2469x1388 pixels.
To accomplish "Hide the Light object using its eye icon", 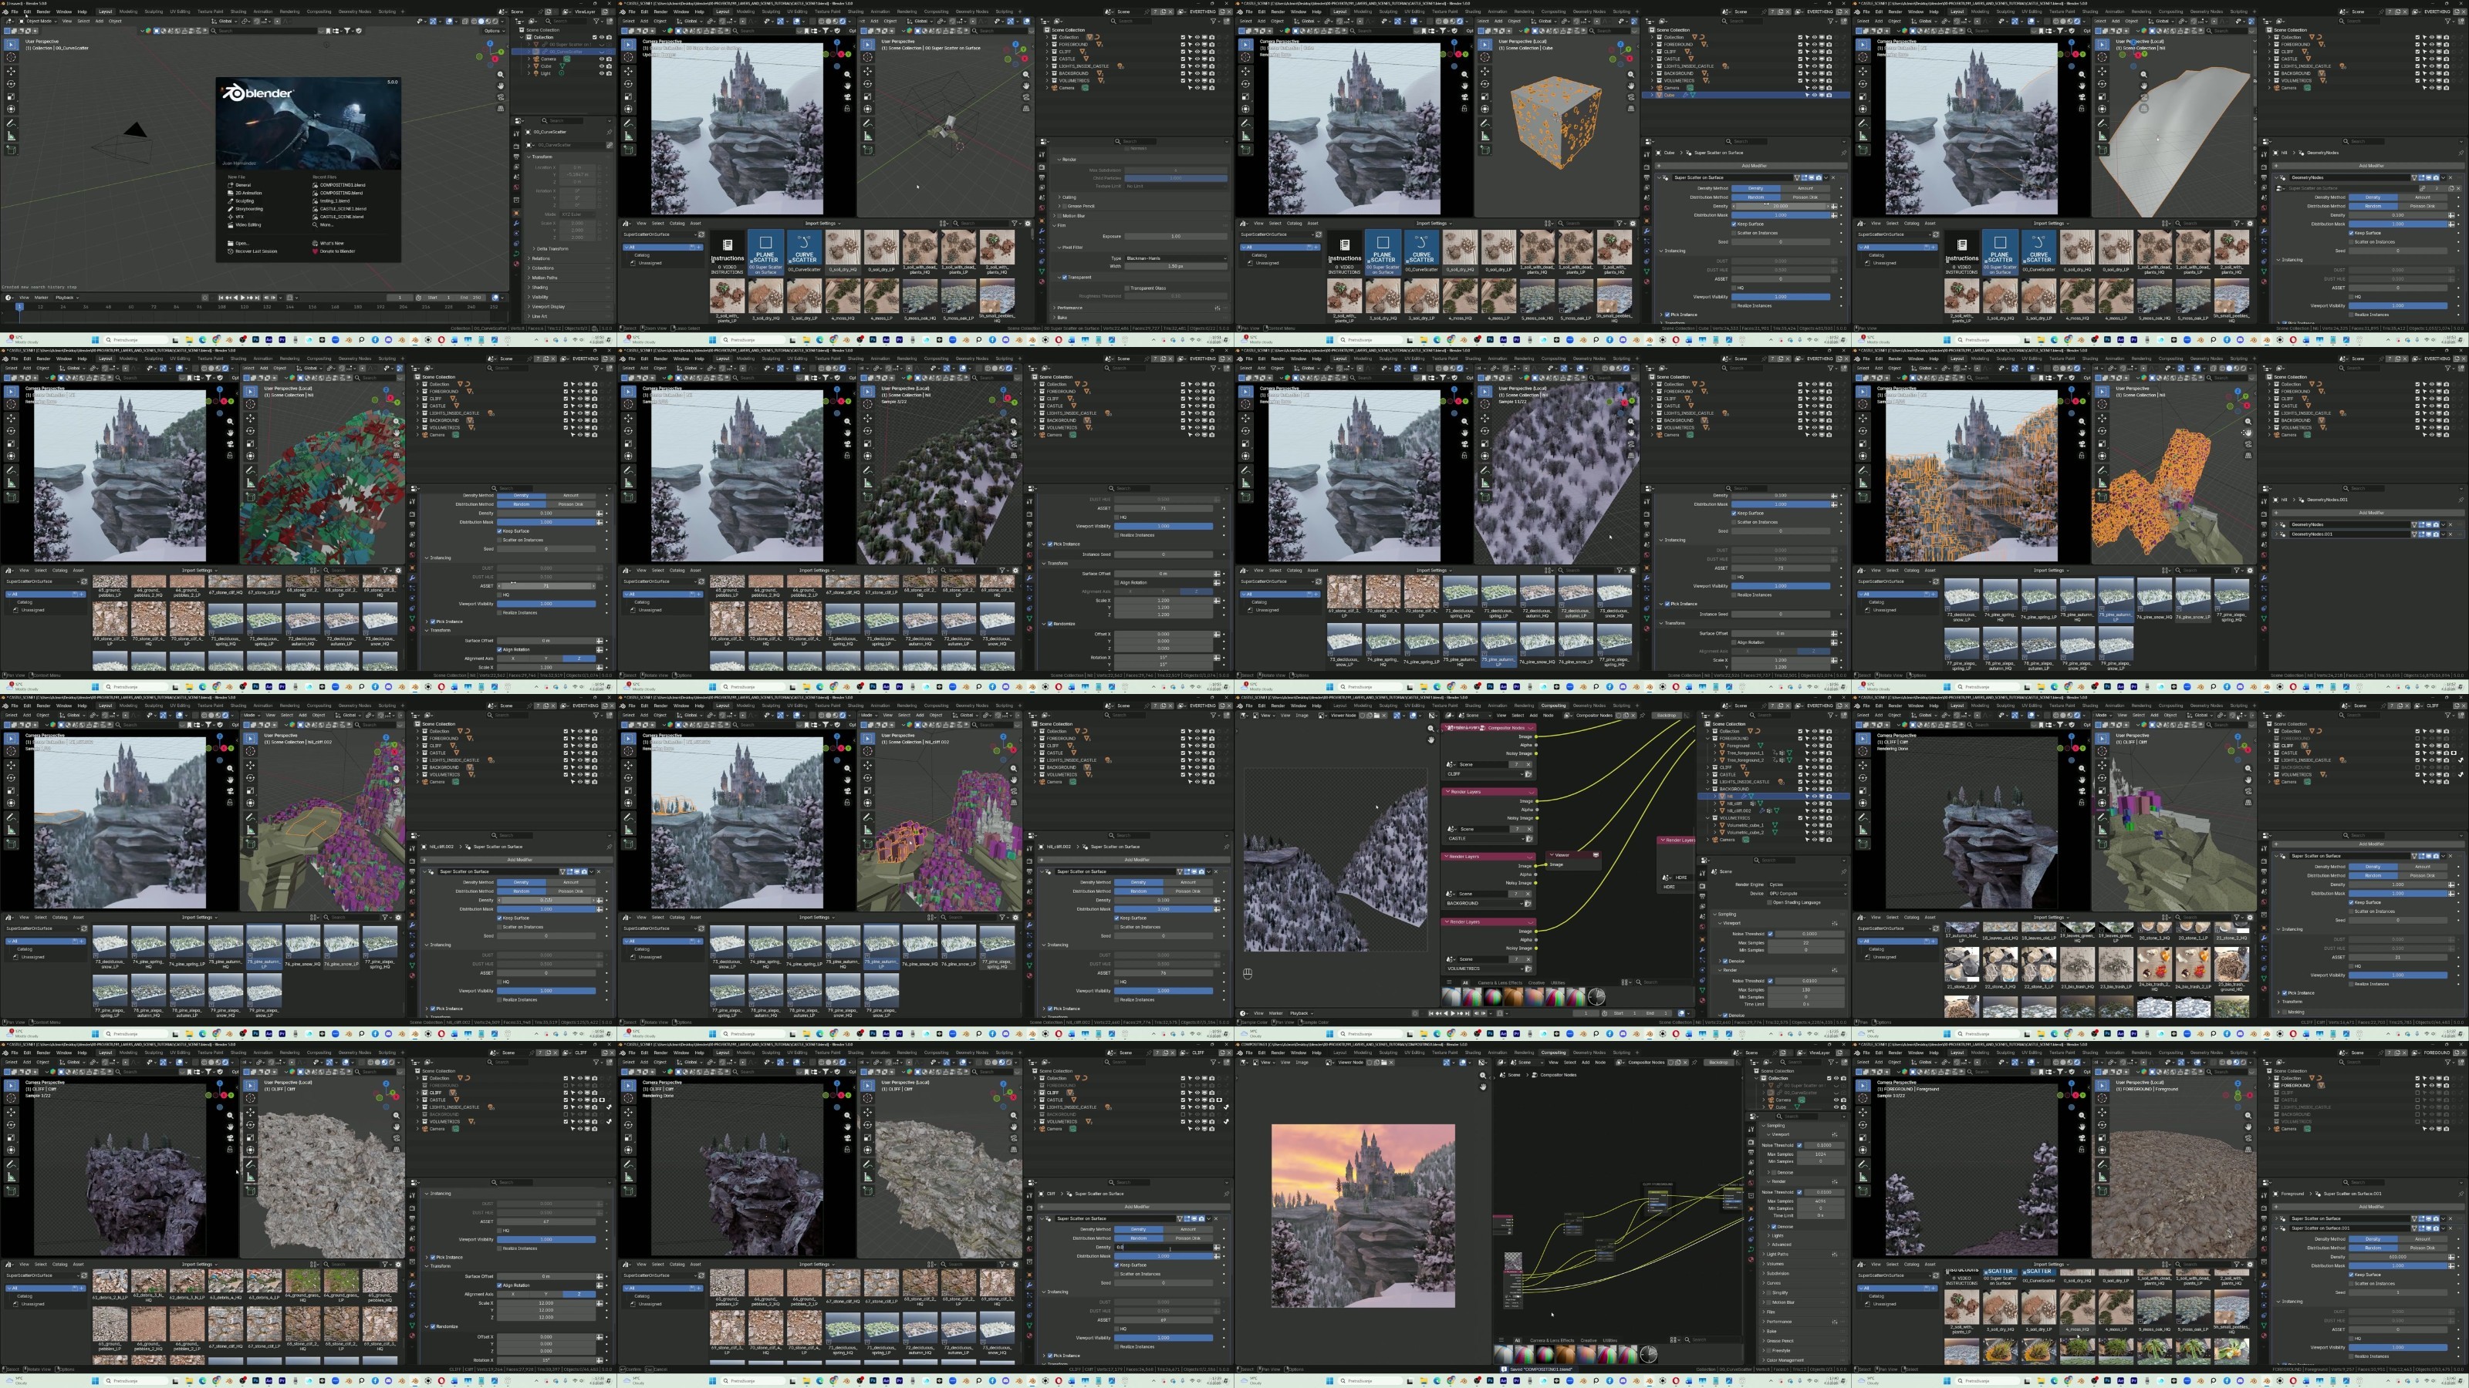I will coord(602,74).
